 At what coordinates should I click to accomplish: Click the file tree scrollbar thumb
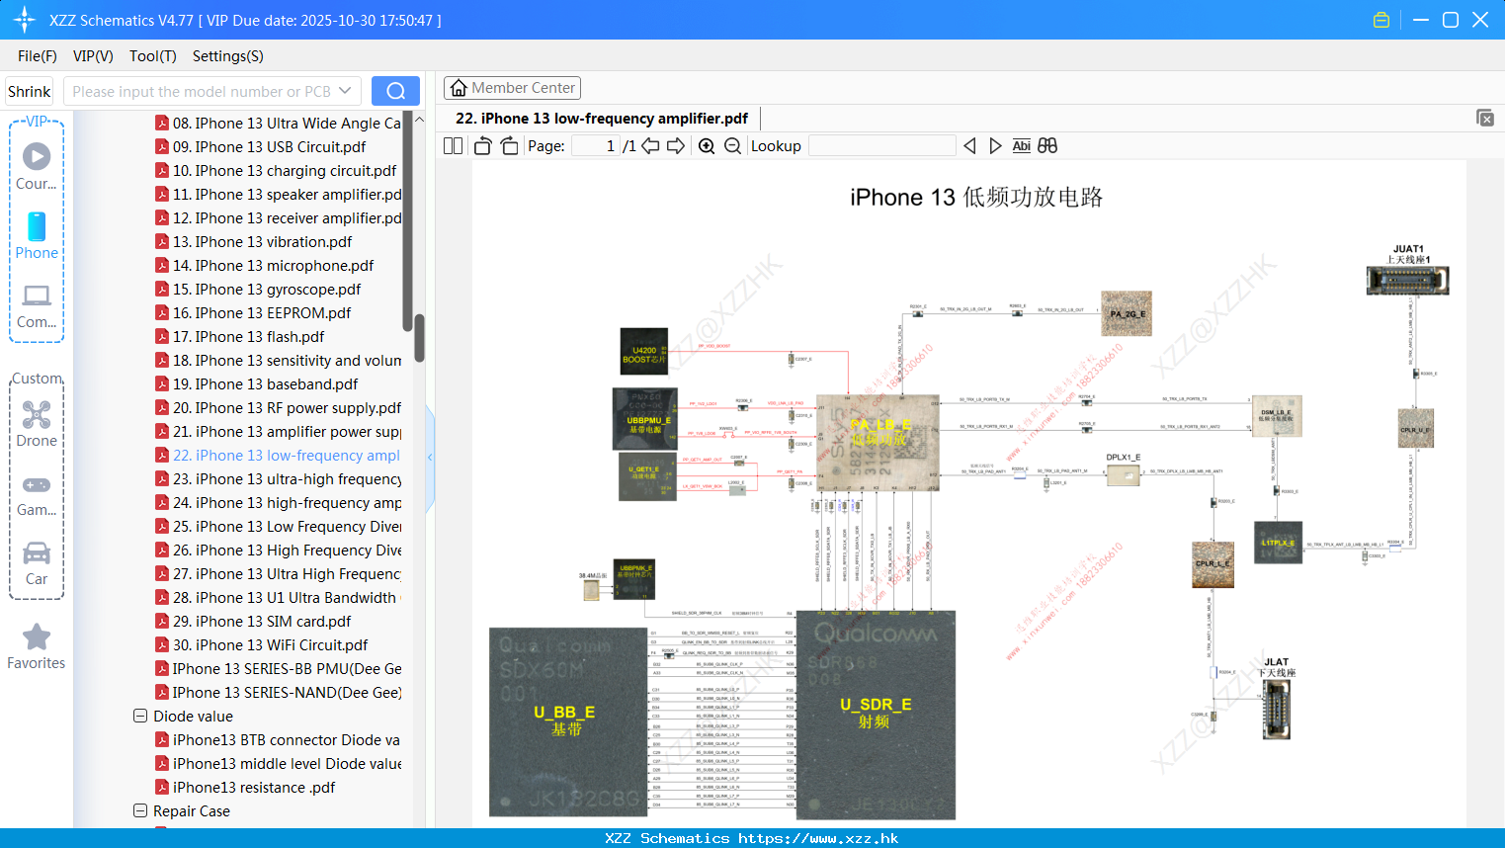(419, 338)
